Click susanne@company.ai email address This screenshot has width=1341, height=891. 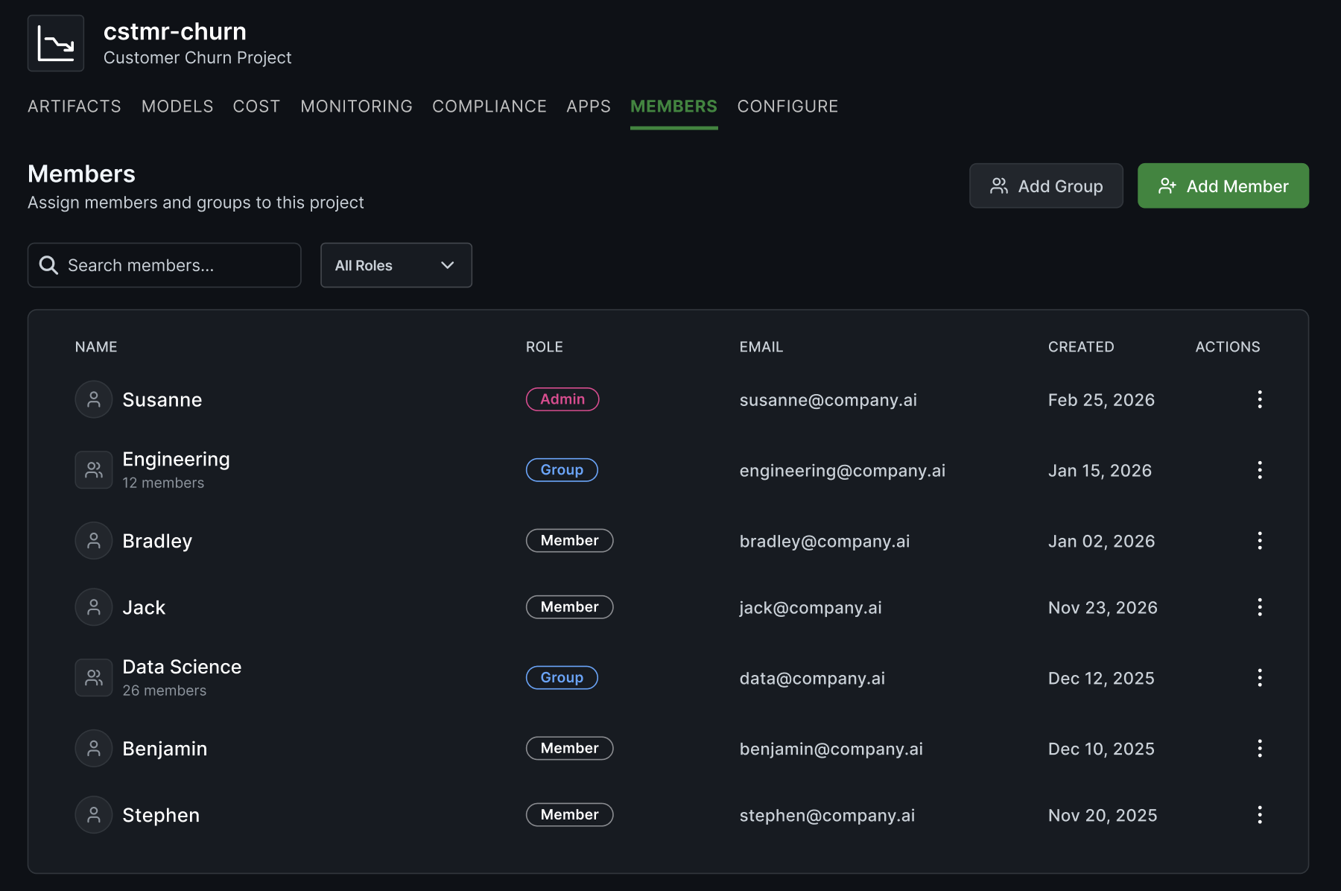tap(828, 399)
